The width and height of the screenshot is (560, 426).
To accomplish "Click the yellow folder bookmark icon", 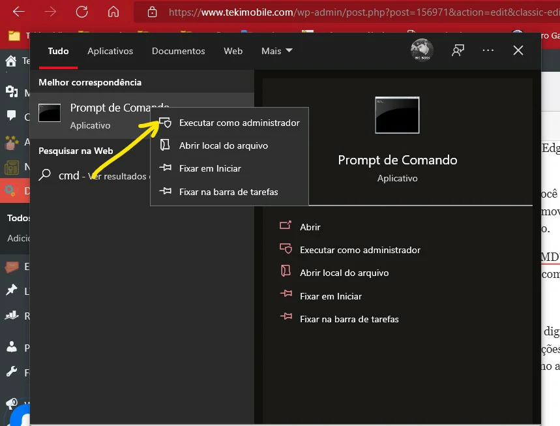I will (x=14, y=36).
